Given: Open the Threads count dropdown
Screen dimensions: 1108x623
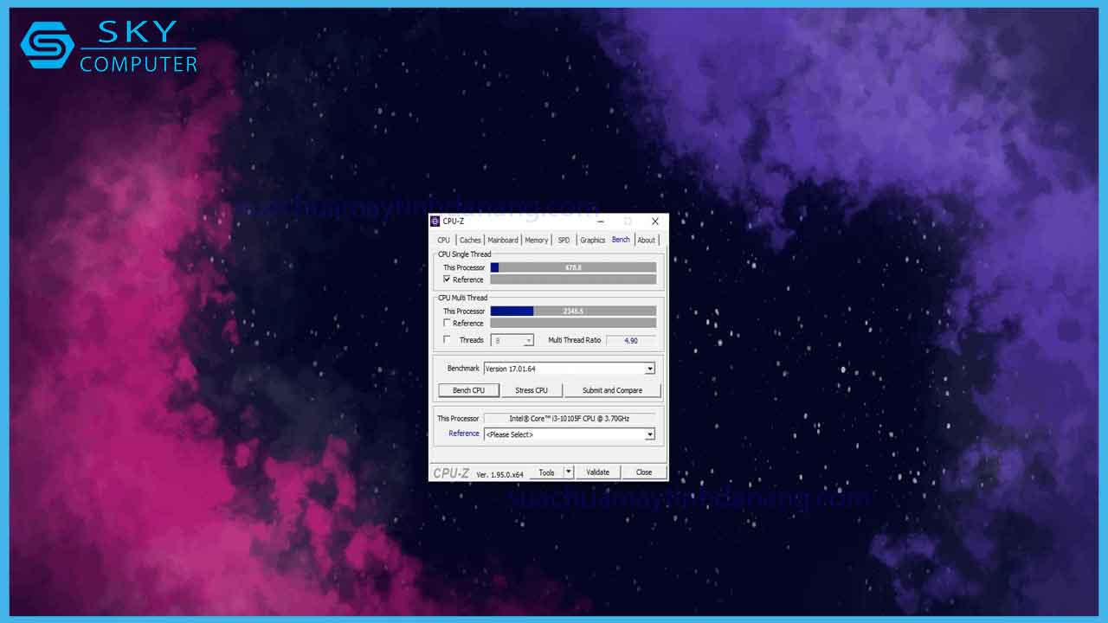Looking at the screenshot, I should 528,341.
